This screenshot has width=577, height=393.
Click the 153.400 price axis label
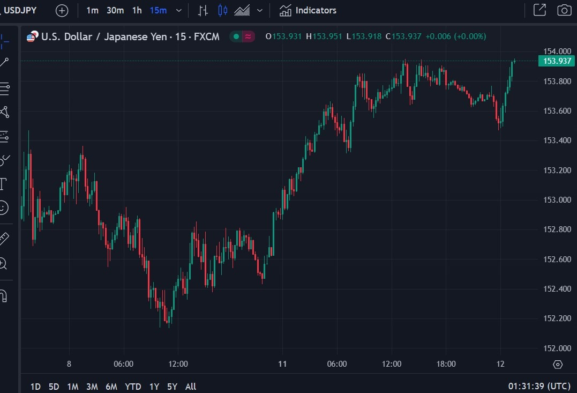tap(557, 140)
